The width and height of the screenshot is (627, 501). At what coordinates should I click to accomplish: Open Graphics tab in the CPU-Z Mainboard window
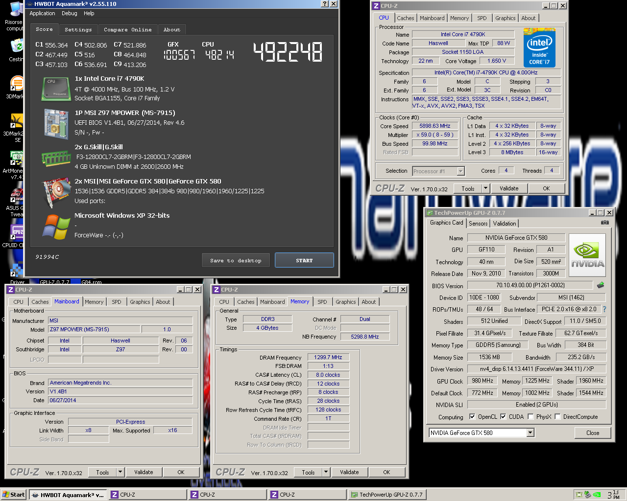point(140,302)
